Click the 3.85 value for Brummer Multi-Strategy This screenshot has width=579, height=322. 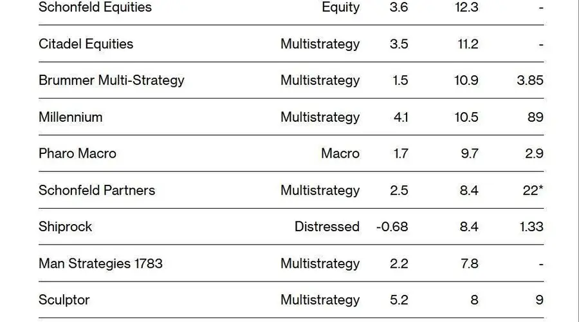point(530,80)
